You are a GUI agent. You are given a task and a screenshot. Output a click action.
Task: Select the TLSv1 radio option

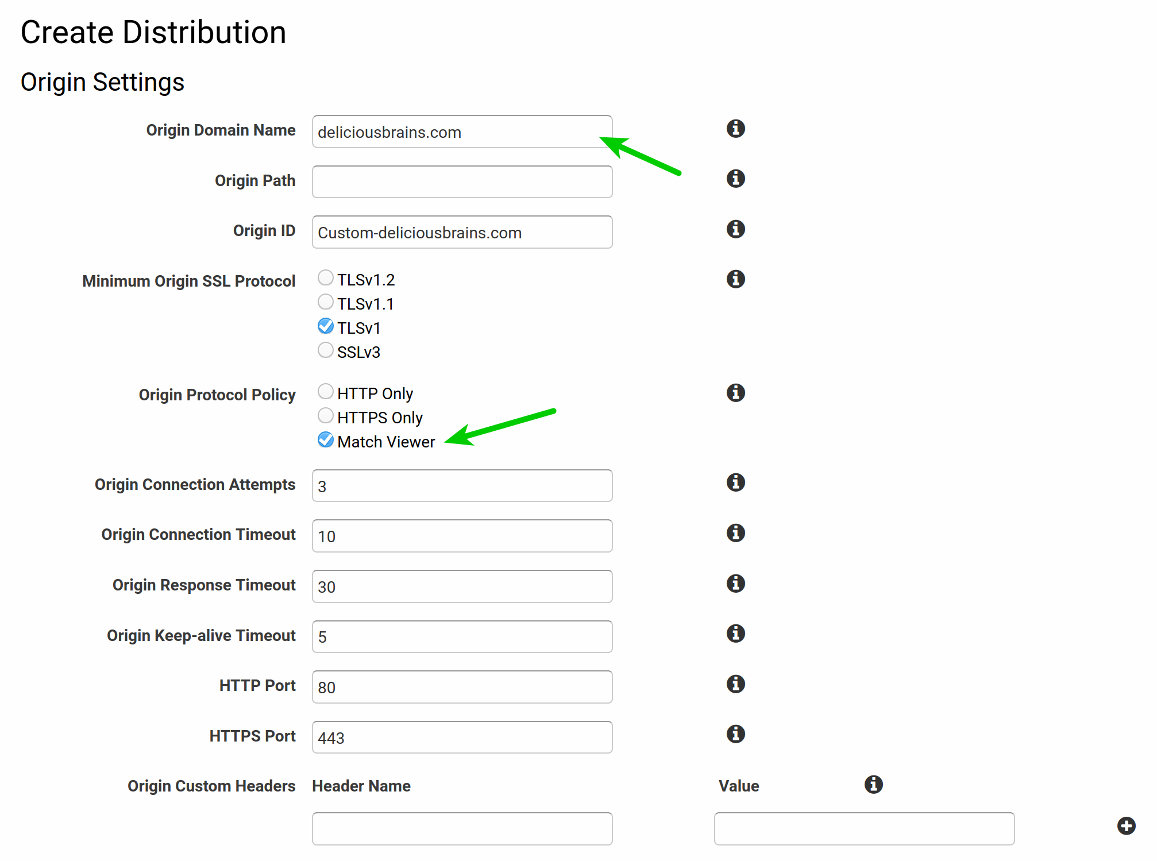point(325,326)
